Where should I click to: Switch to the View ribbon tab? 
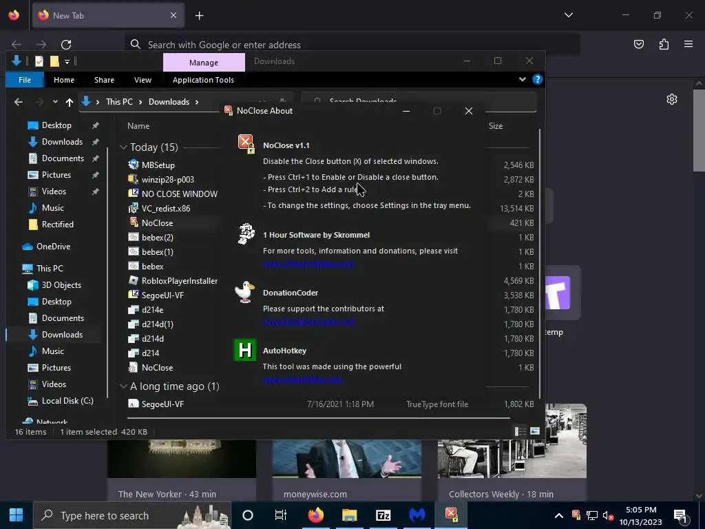tap(143, 80)
